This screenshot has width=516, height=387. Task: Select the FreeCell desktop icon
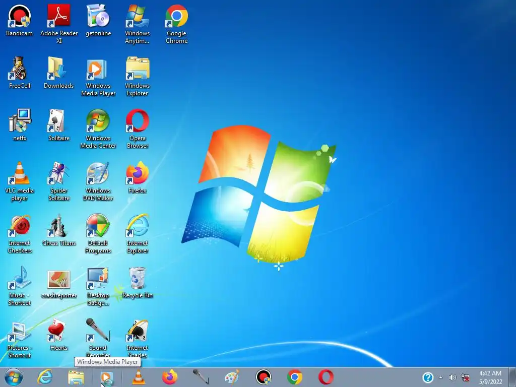pos(20,73)
